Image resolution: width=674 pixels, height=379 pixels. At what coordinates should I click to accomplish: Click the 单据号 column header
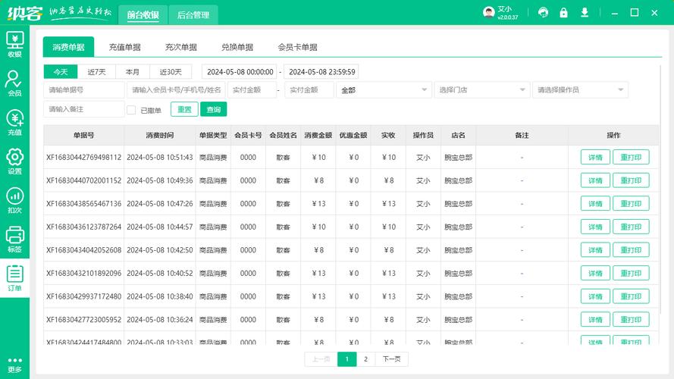[x=84, y=136]
